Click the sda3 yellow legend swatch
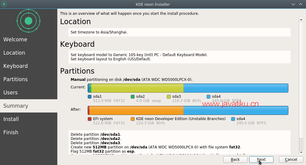306x165 pixels. (x=169, y=97)
